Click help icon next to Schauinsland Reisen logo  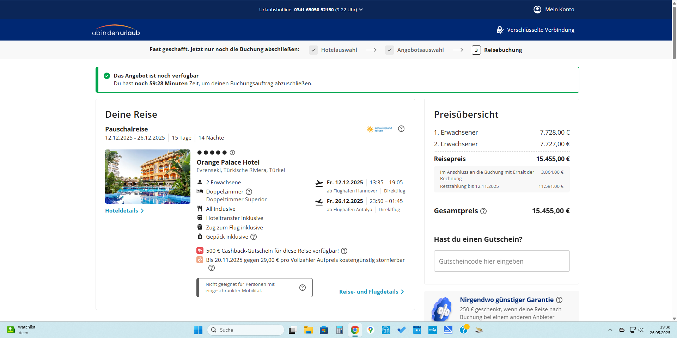401,129
